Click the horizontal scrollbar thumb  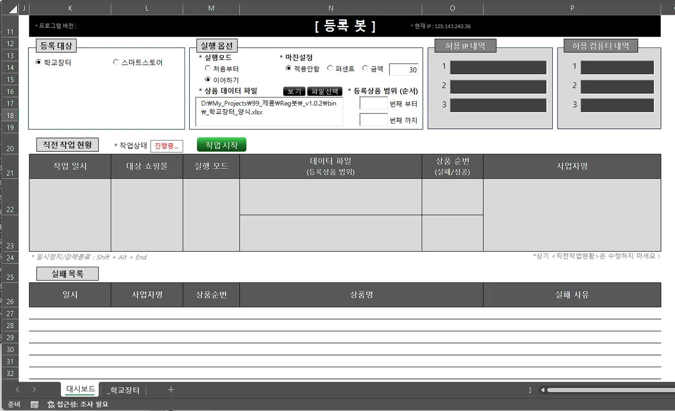pyautogui.click(x=611, y=390)
